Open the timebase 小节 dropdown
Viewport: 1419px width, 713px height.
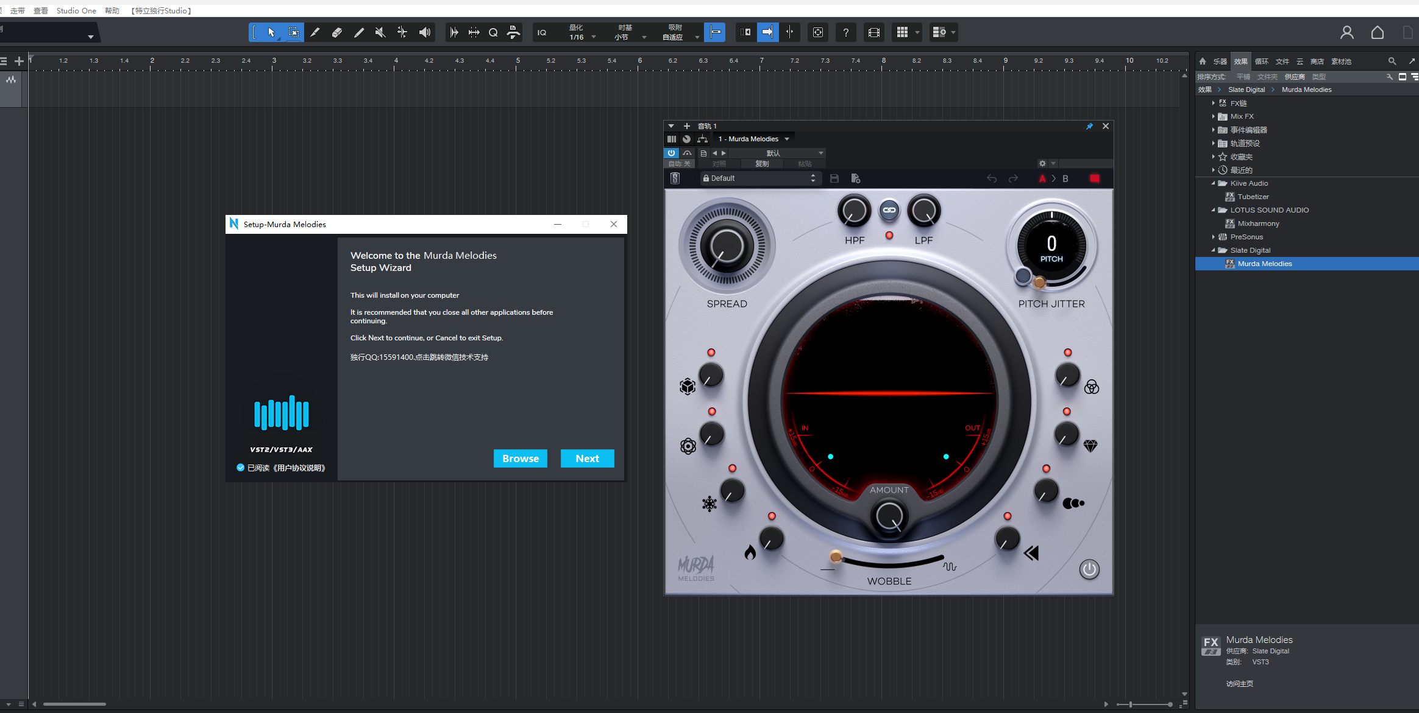(631, 37)
